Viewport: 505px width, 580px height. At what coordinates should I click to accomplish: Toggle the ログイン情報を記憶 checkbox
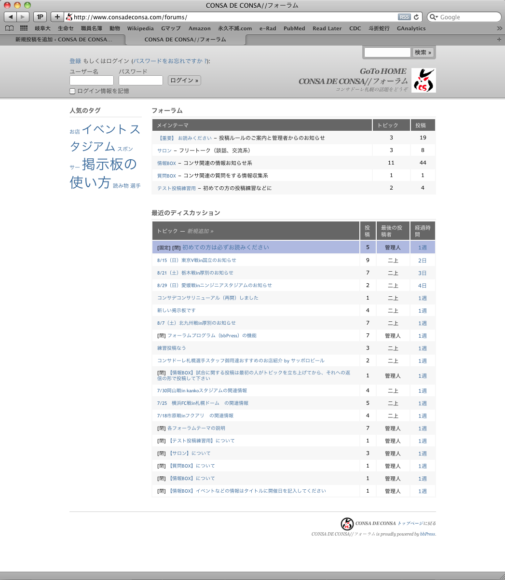pyautogui.click(x=72, y=91)
